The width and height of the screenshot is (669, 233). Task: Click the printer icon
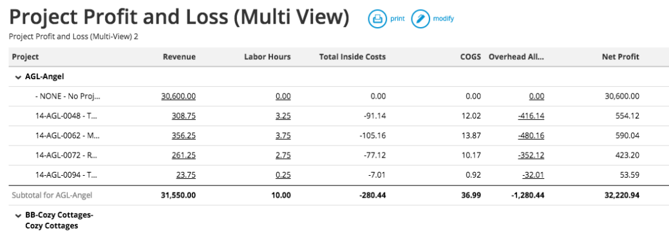[x=377, y=19]
